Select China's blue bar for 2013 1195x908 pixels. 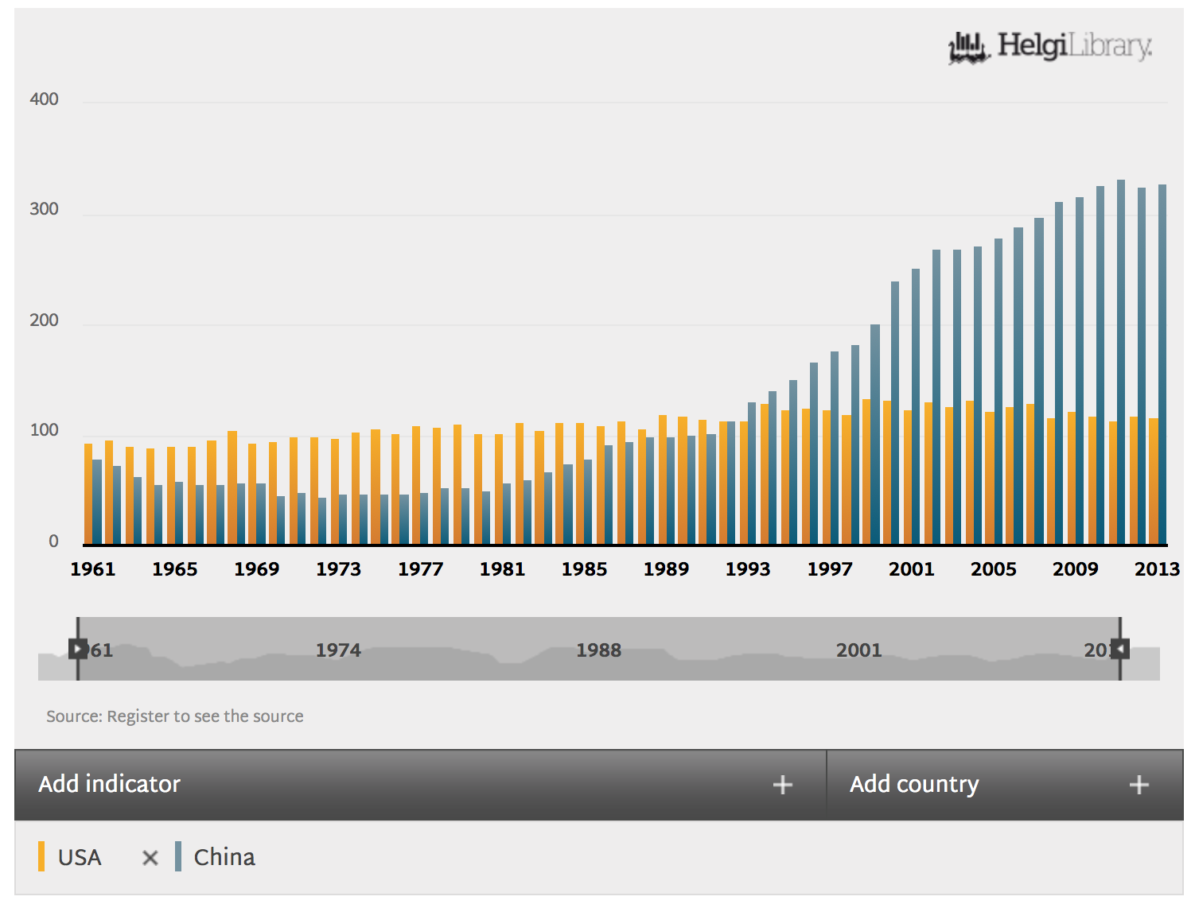[x=1162, y=364]
